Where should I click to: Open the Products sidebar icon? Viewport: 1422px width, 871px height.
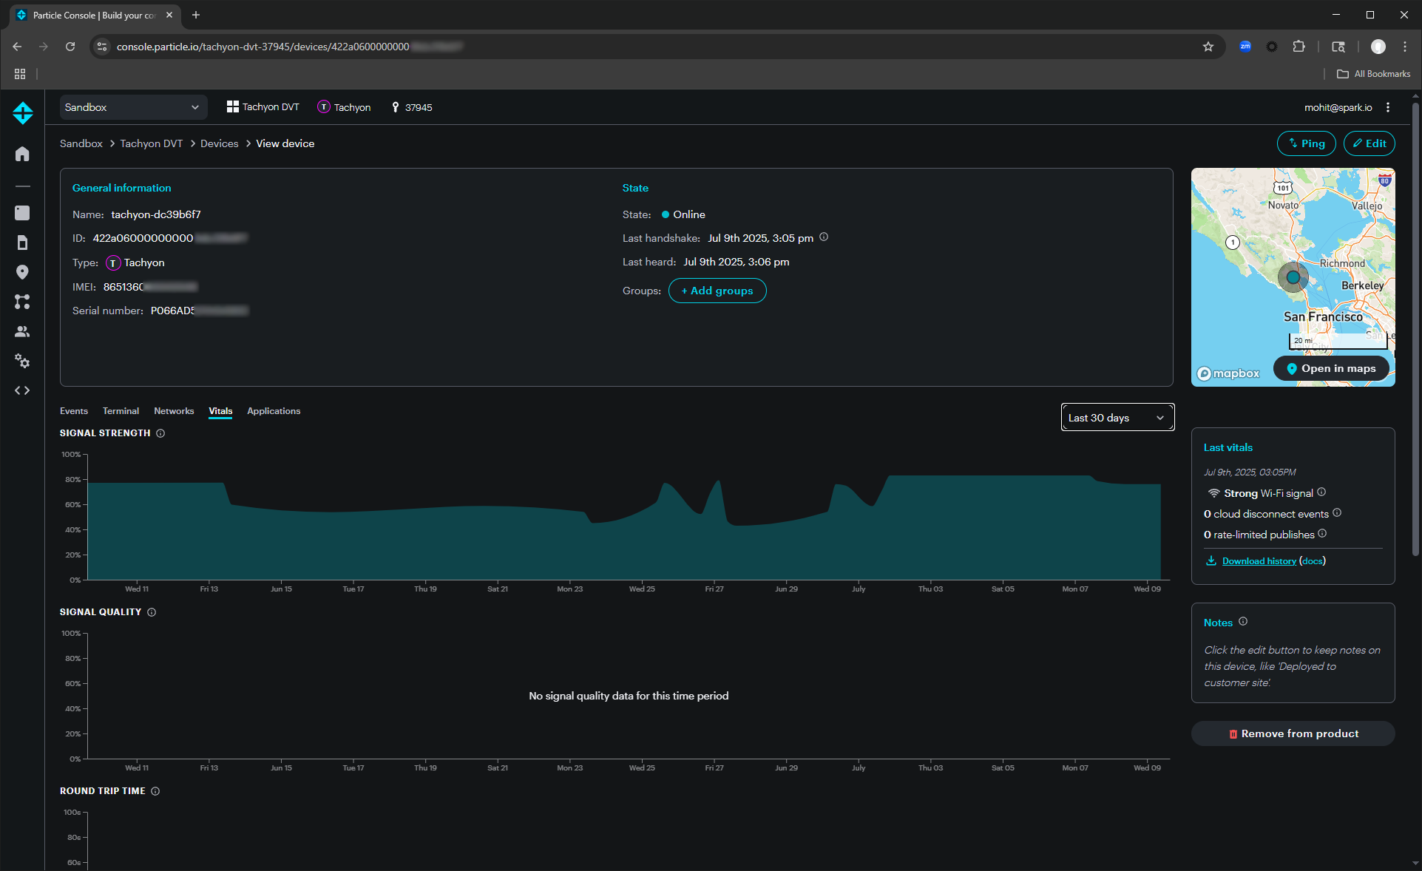pyautogui.click(x=22, y=213)
